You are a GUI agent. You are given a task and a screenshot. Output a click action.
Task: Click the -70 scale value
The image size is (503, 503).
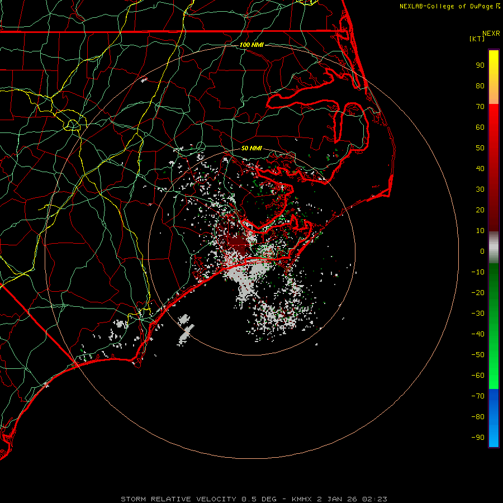click(x=478, y=396)
